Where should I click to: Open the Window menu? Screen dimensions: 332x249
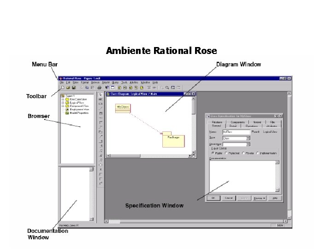pos(145,83)
